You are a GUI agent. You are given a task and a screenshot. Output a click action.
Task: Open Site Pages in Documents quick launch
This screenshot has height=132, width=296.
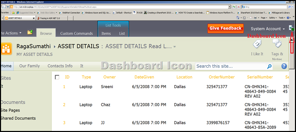(x=10, y=110)
